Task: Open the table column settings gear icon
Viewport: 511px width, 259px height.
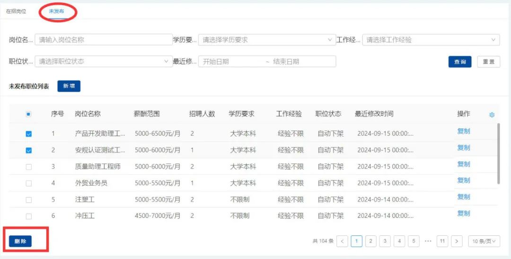Action: pyautogui.click(x=492, y=115)
